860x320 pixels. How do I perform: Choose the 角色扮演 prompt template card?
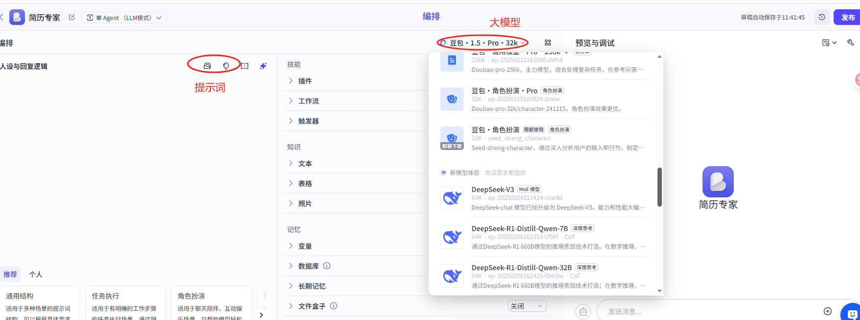pyautogui.click(x=211, y=303)
